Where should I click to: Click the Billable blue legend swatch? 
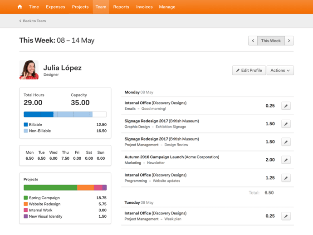coord(26,124)
